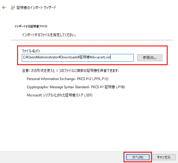
Task: Proceed with the 次へ(N) button
Action: coord(138,157)
